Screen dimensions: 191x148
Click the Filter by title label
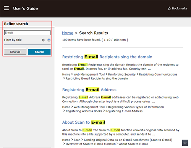coord(13,40)
